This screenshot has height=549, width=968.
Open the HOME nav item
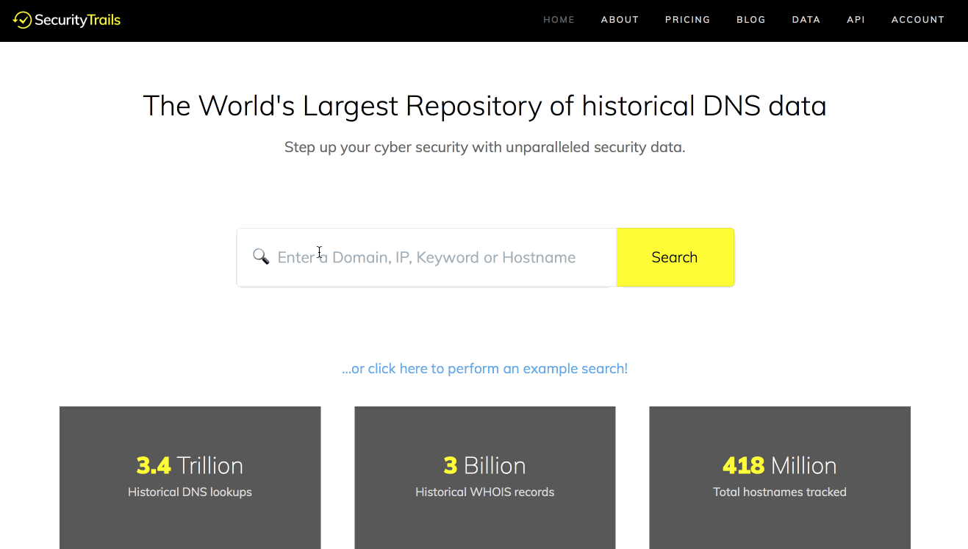point(559,20)
